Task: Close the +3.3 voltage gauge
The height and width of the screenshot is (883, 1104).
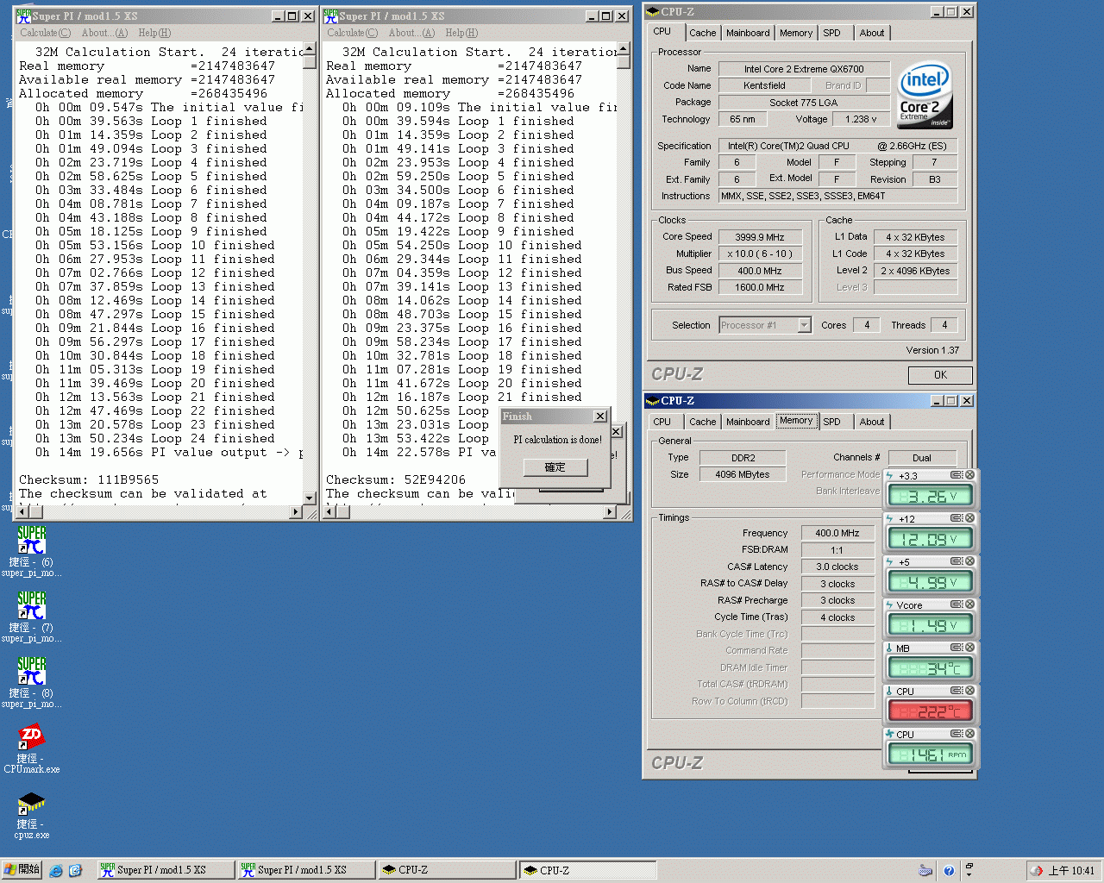Action: point(969,475)
